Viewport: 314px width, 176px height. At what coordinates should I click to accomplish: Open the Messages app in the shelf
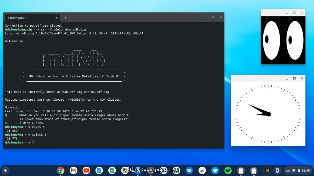(189, 171)
